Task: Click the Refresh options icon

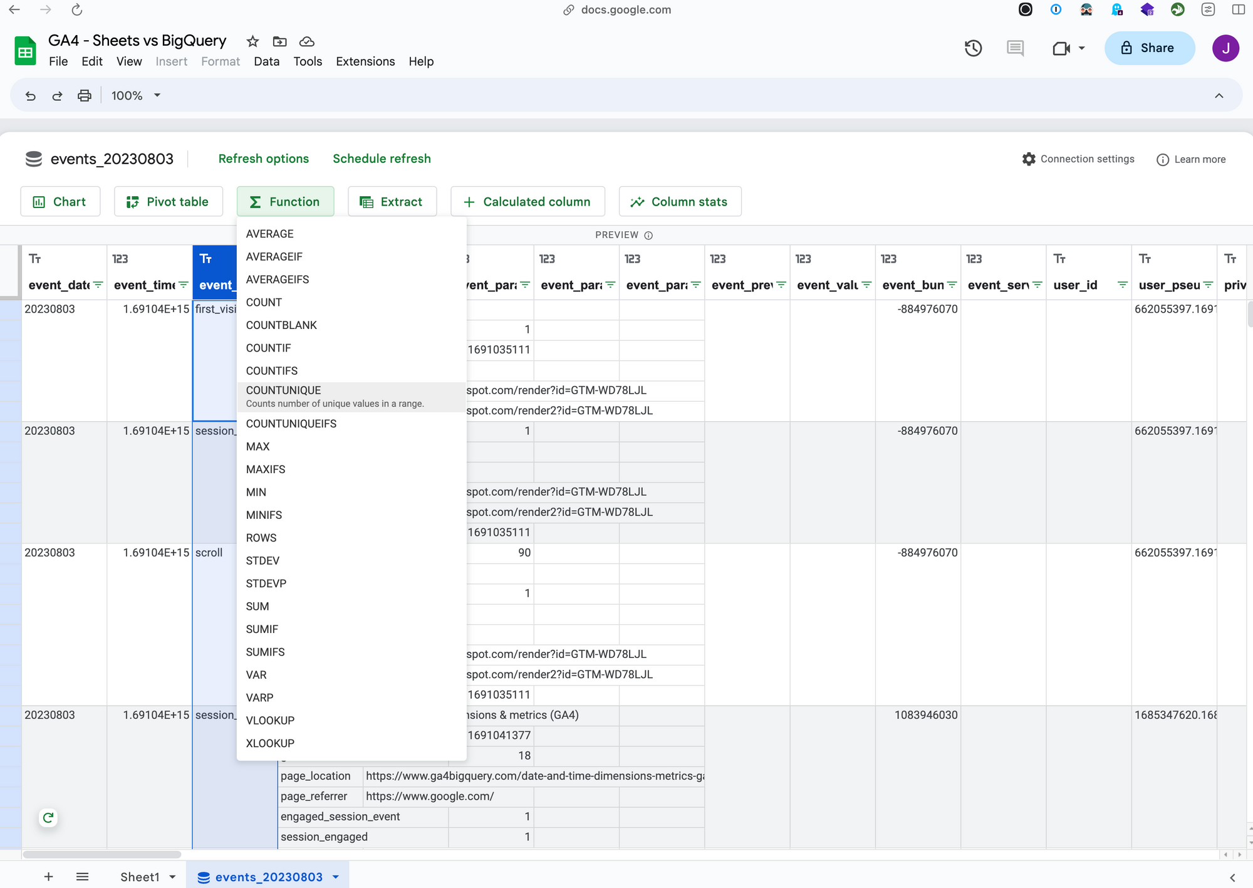Action: (263, 159)
